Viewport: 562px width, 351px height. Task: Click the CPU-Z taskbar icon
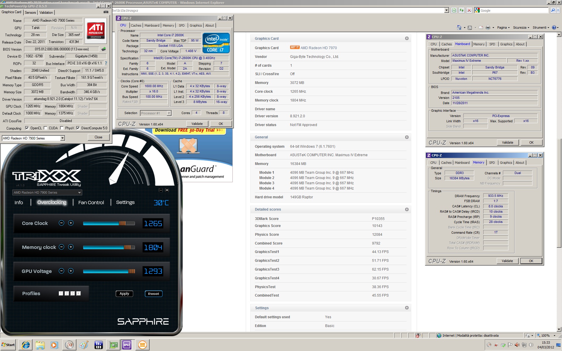[x=127, y=345]
